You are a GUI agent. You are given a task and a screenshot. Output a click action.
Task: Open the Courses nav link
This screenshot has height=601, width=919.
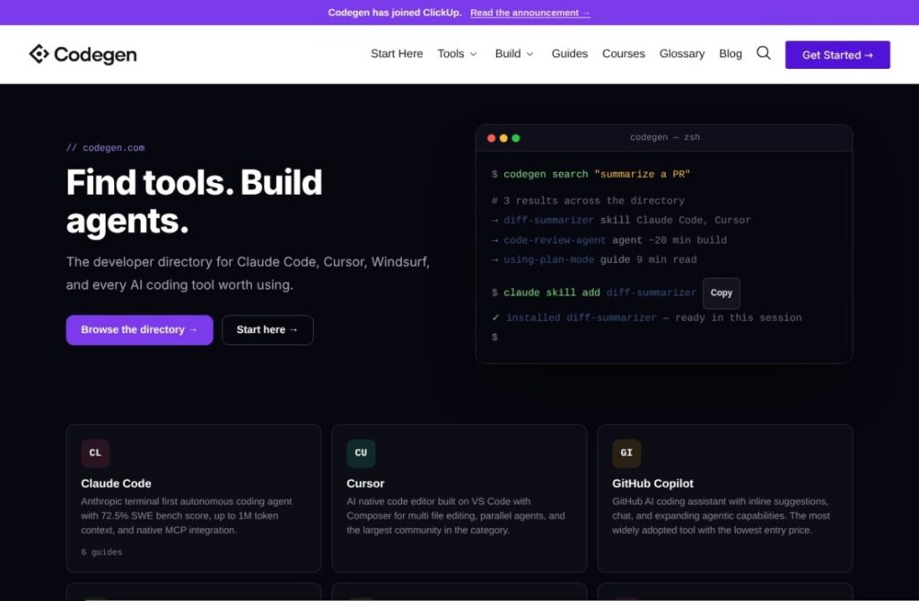click(x=624, y=54)
